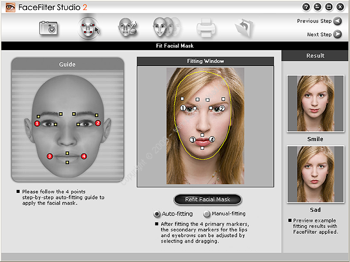Click red guide point 1 on model face
The image size is (350, 262).
(37, 123)
